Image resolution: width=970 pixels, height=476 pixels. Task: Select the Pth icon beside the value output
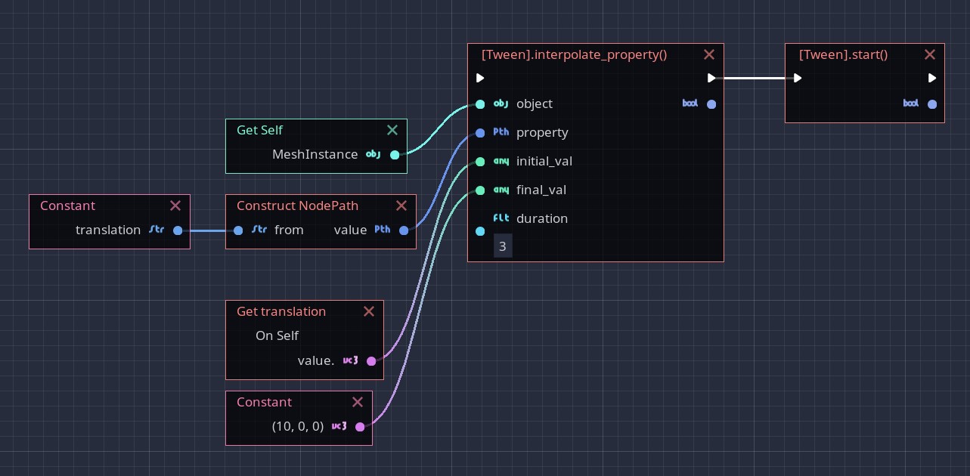pos(382,230)
